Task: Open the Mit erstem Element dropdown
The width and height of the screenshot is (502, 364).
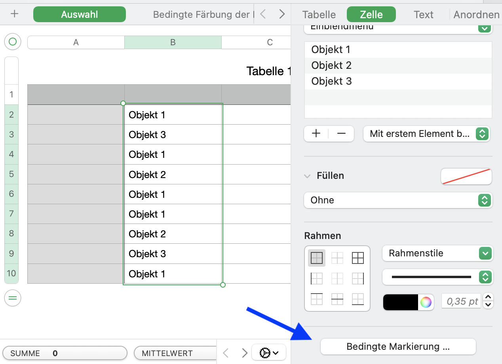Action: [426, 134]
